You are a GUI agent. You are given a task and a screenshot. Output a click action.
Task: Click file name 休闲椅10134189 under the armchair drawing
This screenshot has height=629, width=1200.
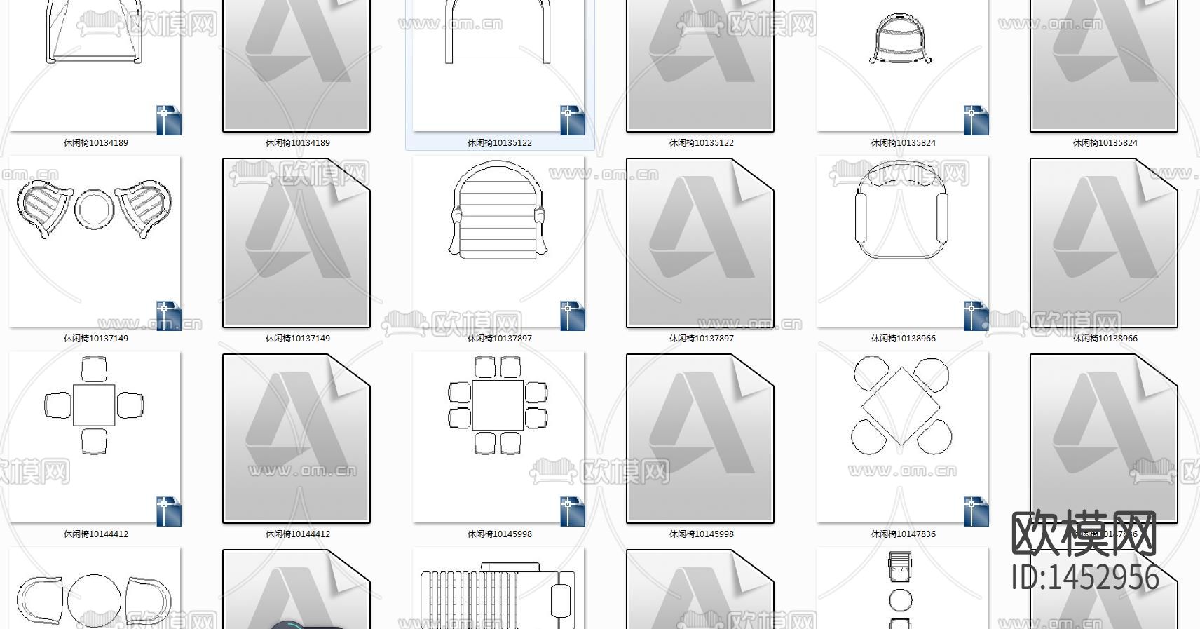(96, 143)
